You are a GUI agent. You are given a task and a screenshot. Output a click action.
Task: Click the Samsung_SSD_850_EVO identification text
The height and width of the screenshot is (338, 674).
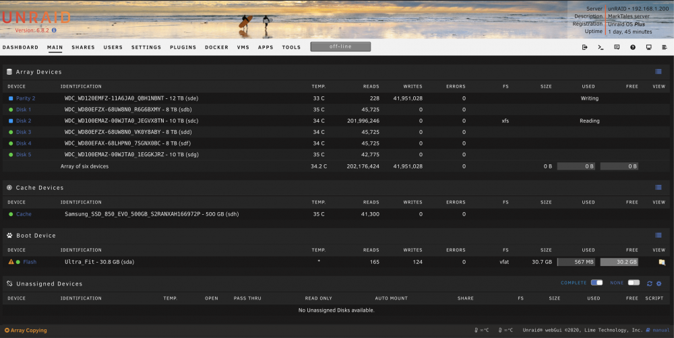151,214
